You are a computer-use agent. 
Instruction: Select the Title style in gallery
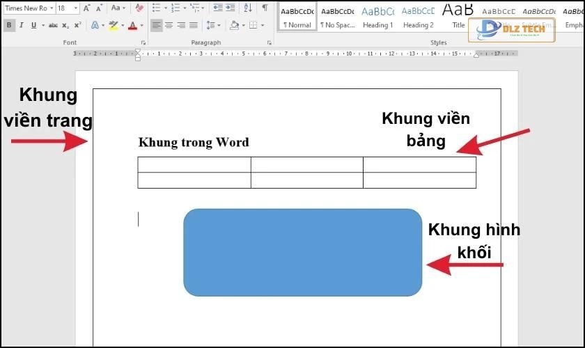(x=458, y=16)
